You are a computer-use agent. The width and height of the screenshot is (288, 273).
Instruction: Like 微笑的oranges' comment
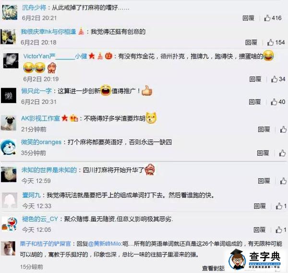(x=283, y=153)
